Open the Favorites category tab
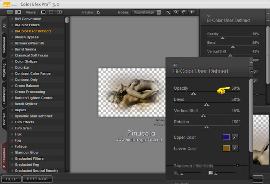The height and width of the screenshot is (184, 270). [4, 157]
